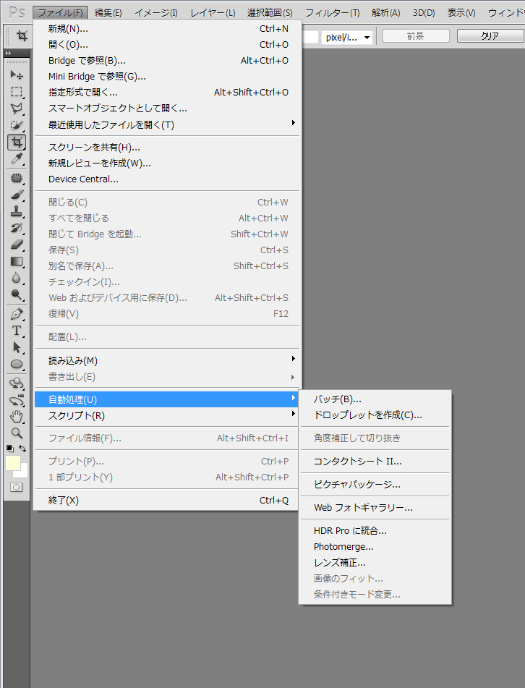Choose バッチ(B)... from submenu

(x=375, y=399)
